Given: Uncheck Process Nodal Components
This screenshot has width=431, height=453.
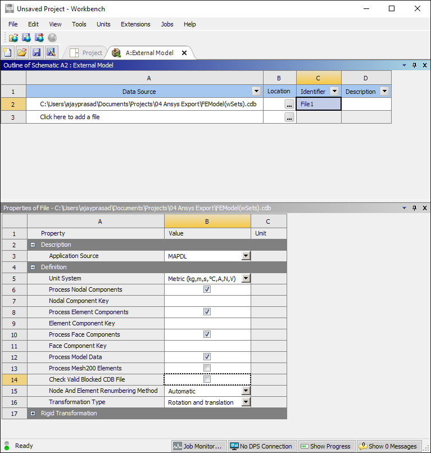Looking at the screenshot, I should (207, 289).
